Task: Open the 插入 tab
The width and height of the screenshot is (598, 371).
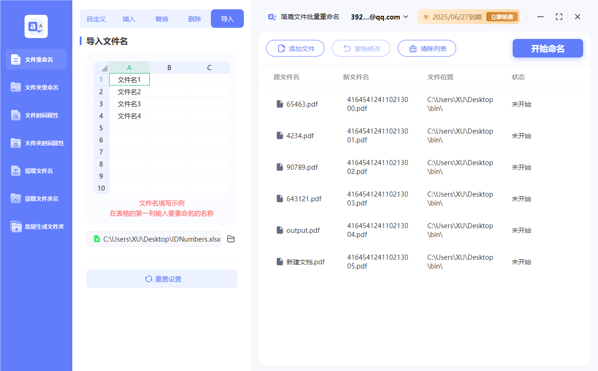Action: 129,19
